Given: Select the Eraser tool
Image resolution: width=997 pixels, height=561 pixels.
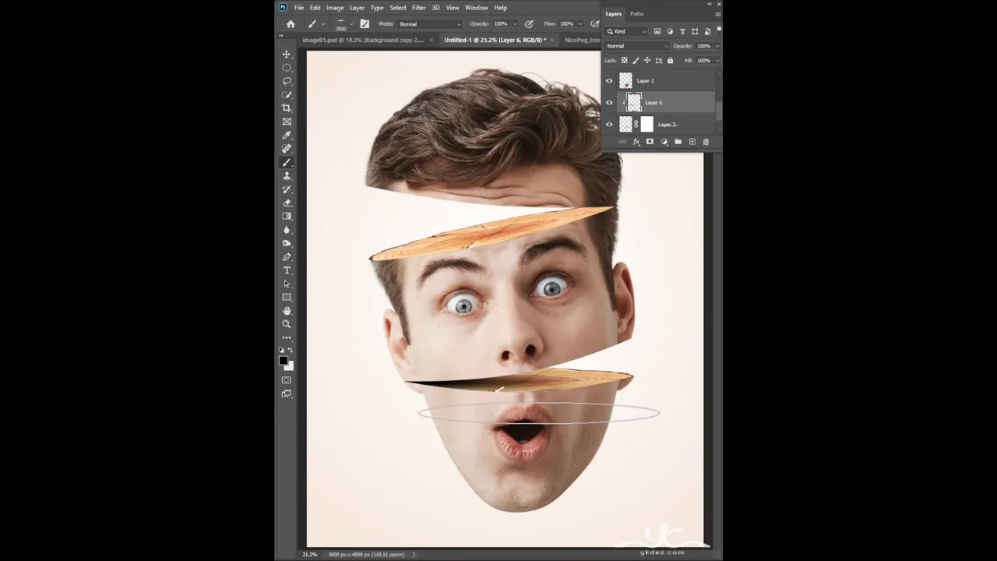Looking at the screenshot, I should coord(287,203).
